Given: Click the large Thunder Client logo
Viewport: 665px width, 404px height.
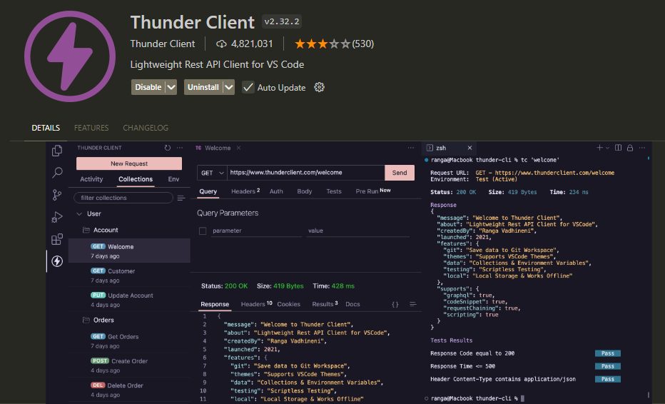Looking at the screenshot, I should [x=69, y=56].
